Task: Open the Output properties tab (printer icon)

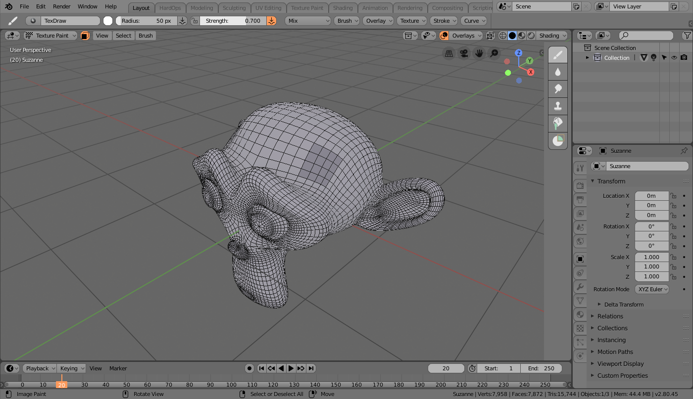Action: (580, 200)
